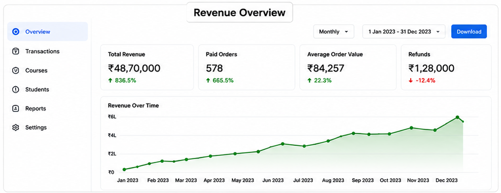501x193 pixels.
Task: Click the Jul 2023 axis label
Action: (x=303, y=180)
